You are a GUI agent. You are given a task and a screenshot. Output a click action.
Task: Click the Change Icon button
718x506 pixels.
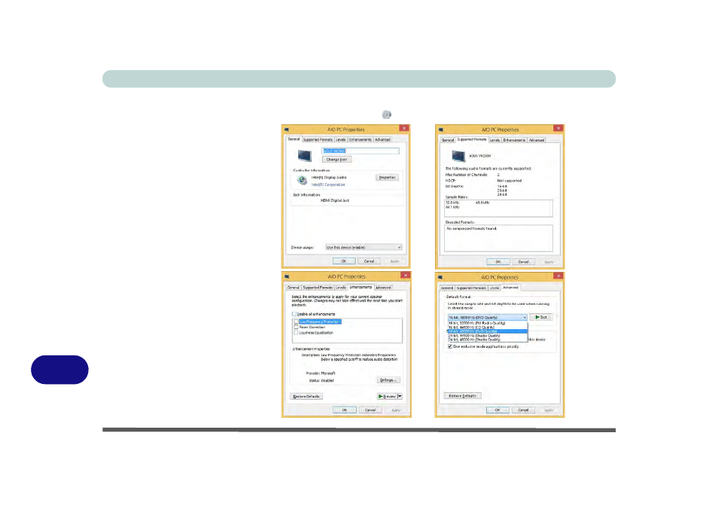click(x=336, y=160)
